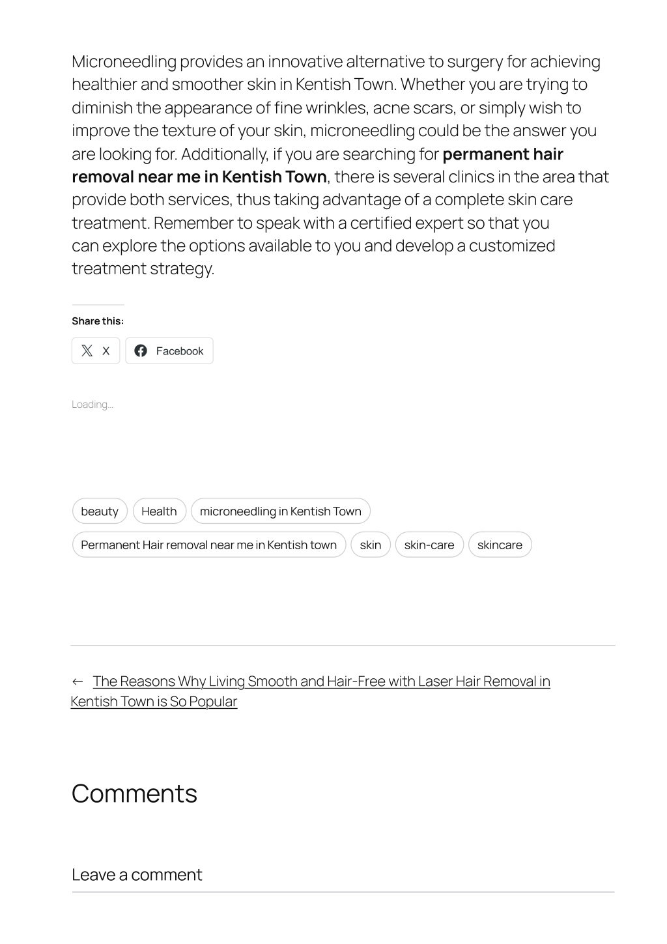The width and height of the screenshot is (667, 944).
Task: Select the microneedling in Kentish Town tag
Action: pyautogui.click(x=281, y=511)
